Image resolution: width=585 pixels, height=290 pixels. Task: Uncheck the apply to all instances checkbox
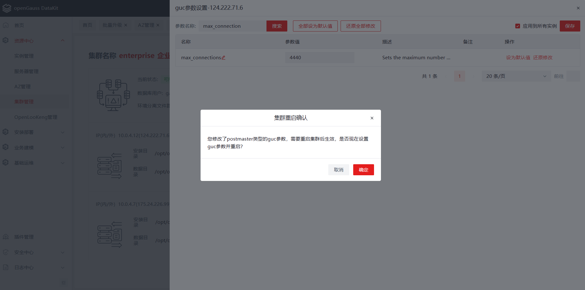518,26
